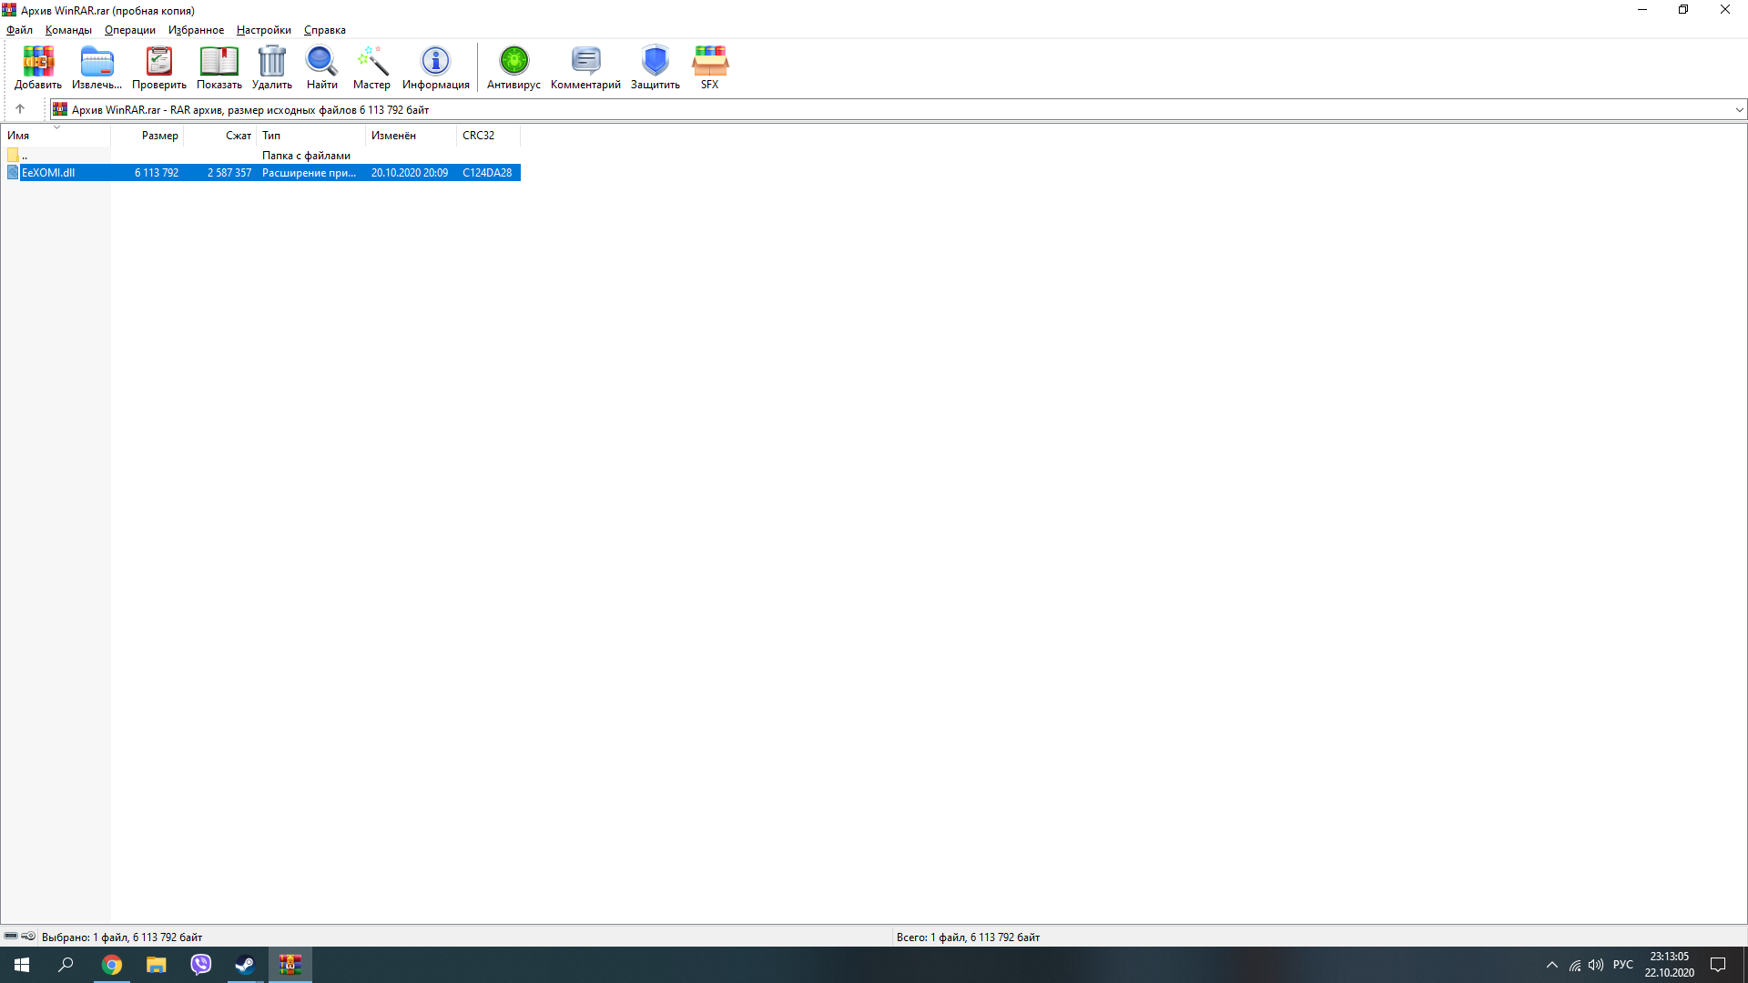This screenshot has width=1748, height=983.
Task: Show hidden tray icons chevron
Action: 1552,965
